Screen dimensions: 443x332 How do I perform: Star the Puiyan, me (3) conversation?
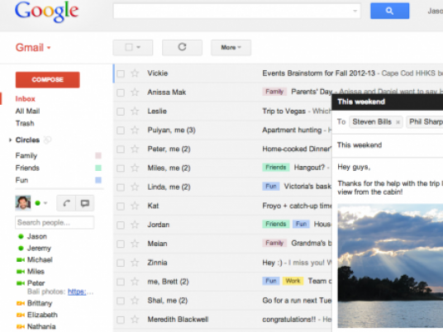click(135, 130)
